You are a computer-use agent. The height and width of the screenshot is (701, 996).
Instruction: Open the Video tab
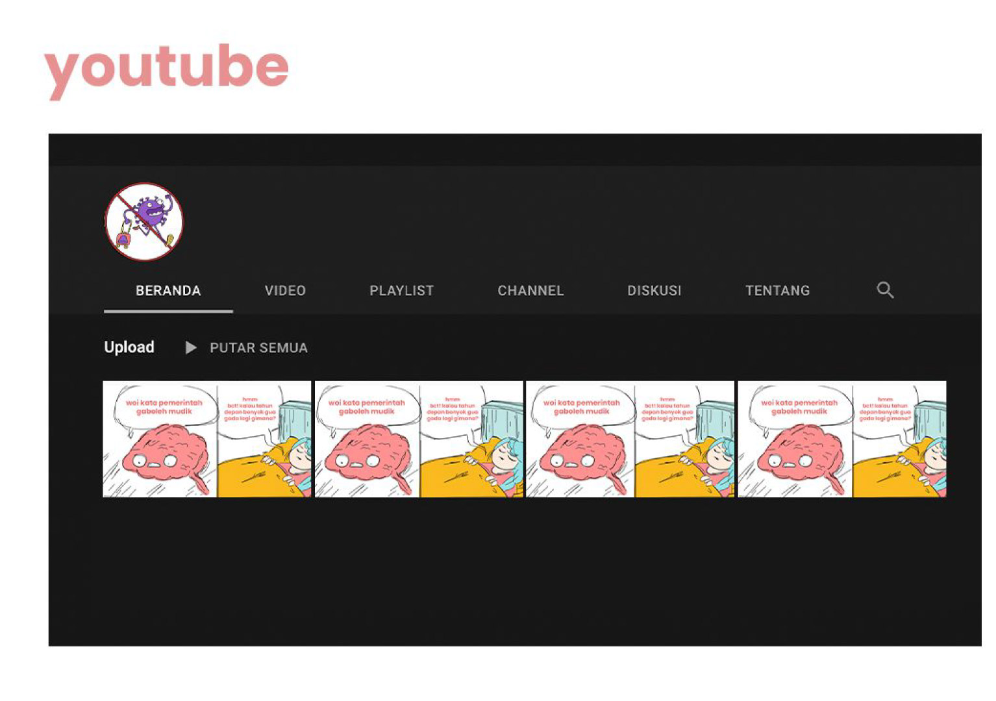click(x=285, y=291)
